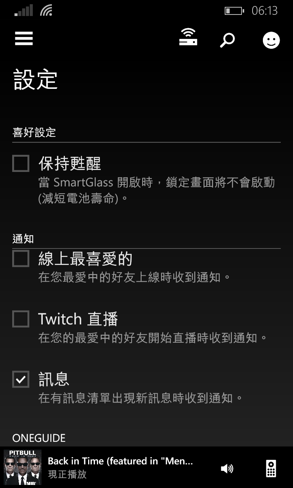Open the now playing Back in Time track
The height and width of the screenshot is (488, 293).
pyautogui.click(x=120, y=461)
